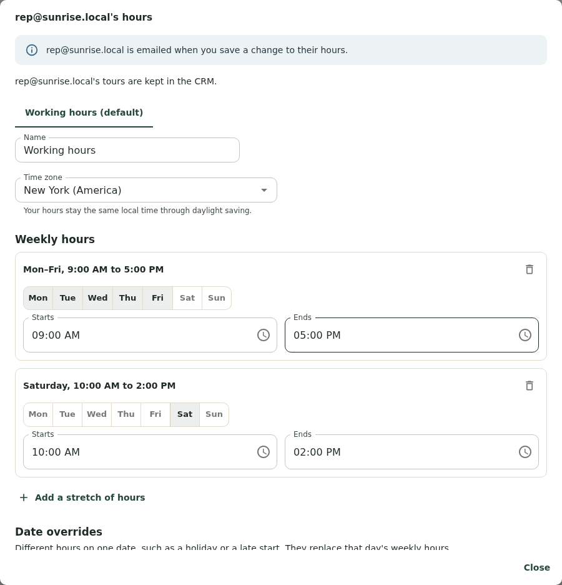Open time picker for 10:00 AM start
Screen dimensions: 562x585
point(264,452)
